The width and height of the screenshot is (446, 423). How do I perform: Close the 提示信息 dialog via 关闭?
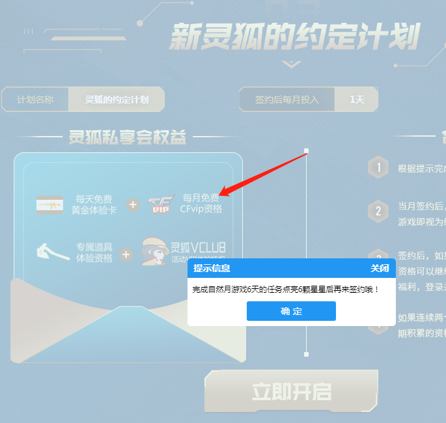pos(380,268)
